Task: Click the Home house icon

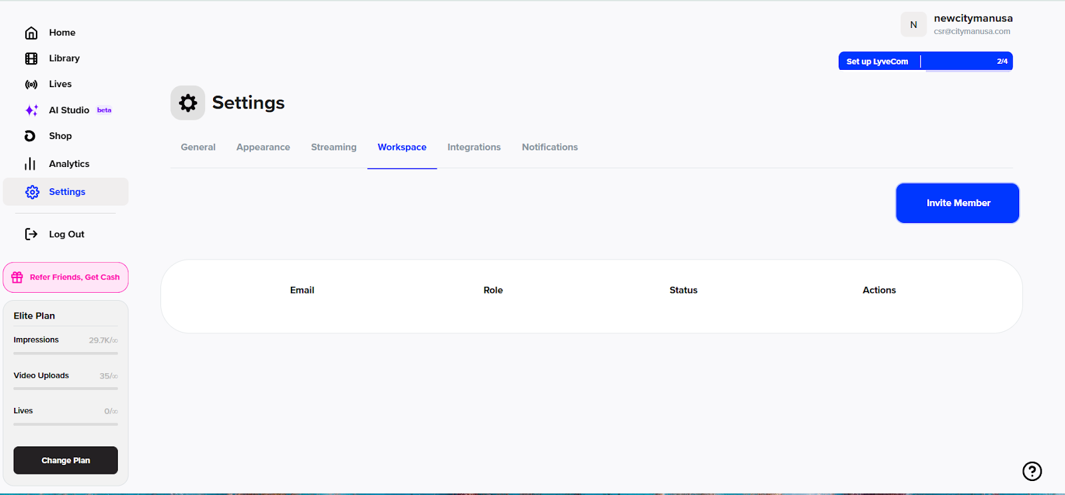Action: 31,33
